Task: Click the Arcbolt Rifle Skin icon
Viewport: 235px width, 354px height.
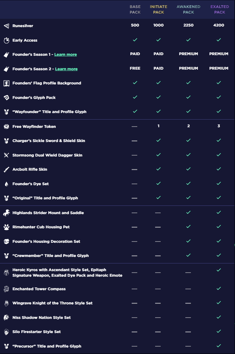Action: pos(6,169)
